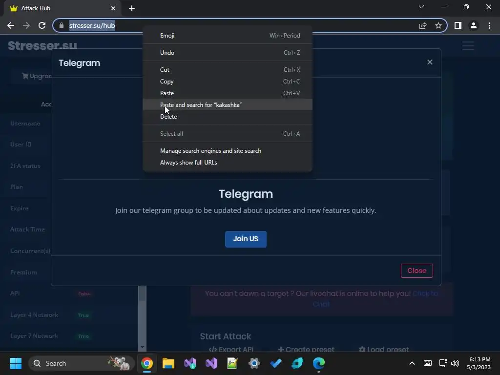Open Manage search engines and site search
This screenshot has height=375, width=500.
(228, 151)
